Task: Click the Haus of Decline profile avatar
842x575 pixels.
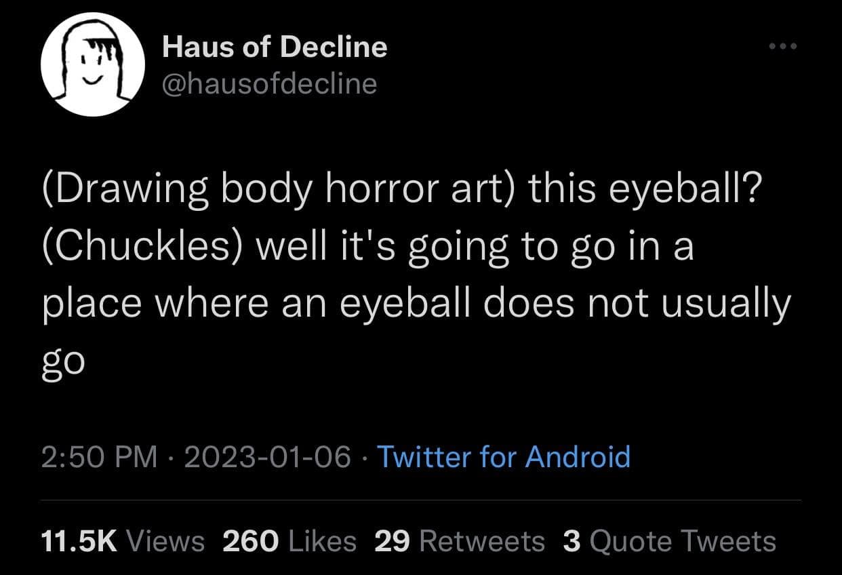Action: coord(92,65)
